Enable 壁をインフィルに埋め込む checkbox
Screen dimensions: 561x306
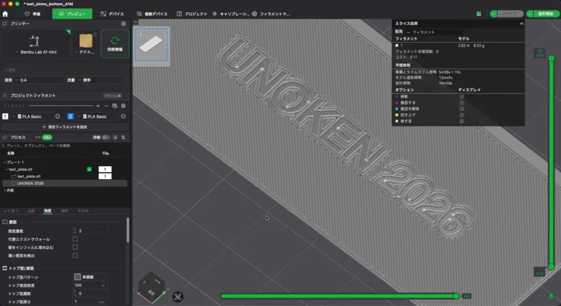75,247
